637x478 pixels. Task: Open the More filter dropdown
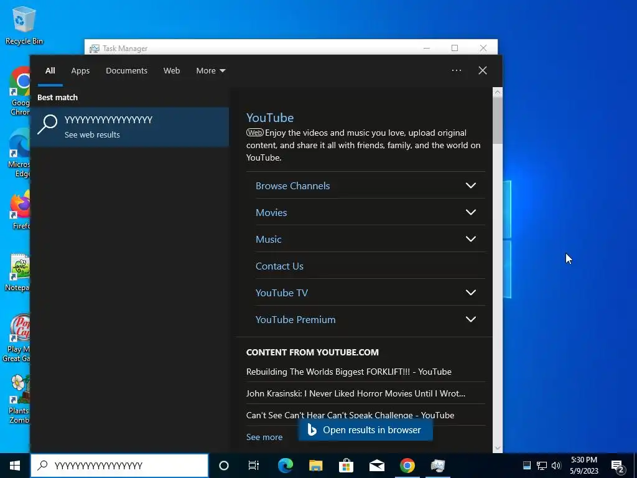(x=210, y=71)
